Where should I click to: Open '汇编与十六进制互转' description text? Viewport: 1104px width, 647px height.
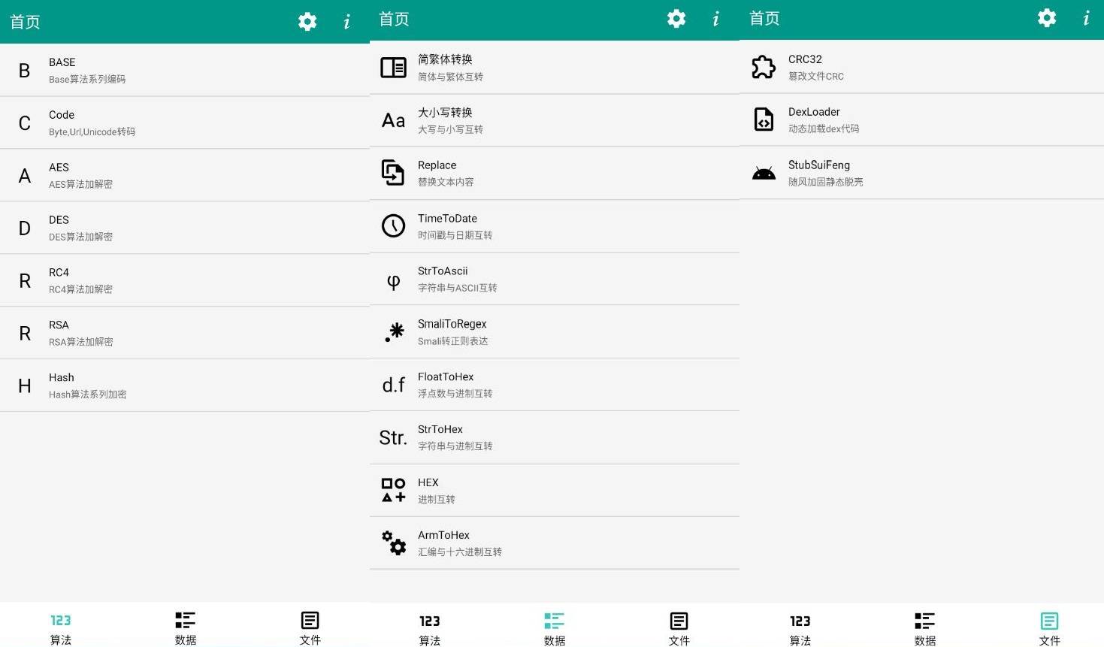coord(460,552)
